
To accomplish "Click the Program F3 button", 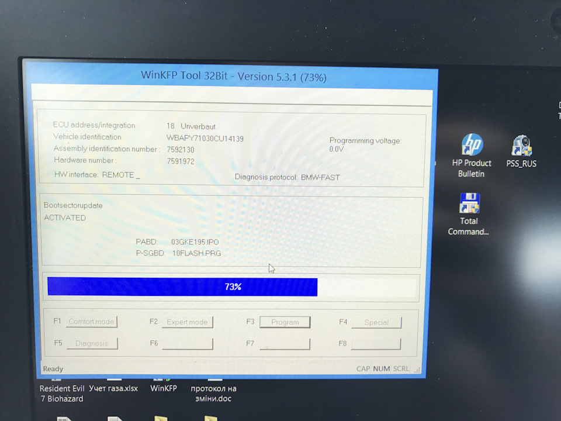I will tap(285, 322).
